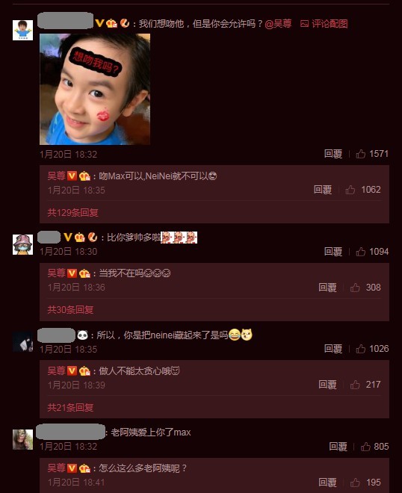Click thumbs-up on the reply with 1062 likes

[350, 190]
